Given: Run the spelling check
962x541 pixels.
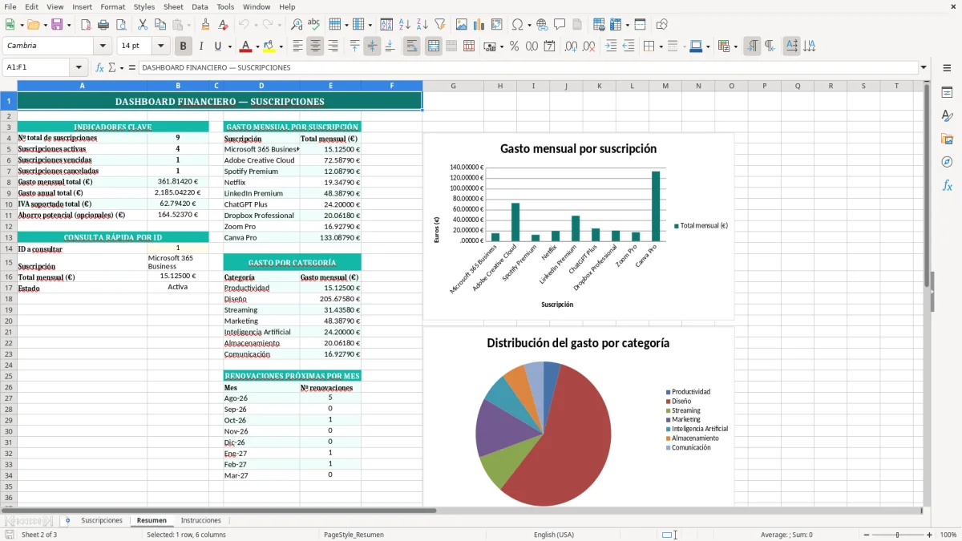Looking at the screenshot, I should coord(314,25).
